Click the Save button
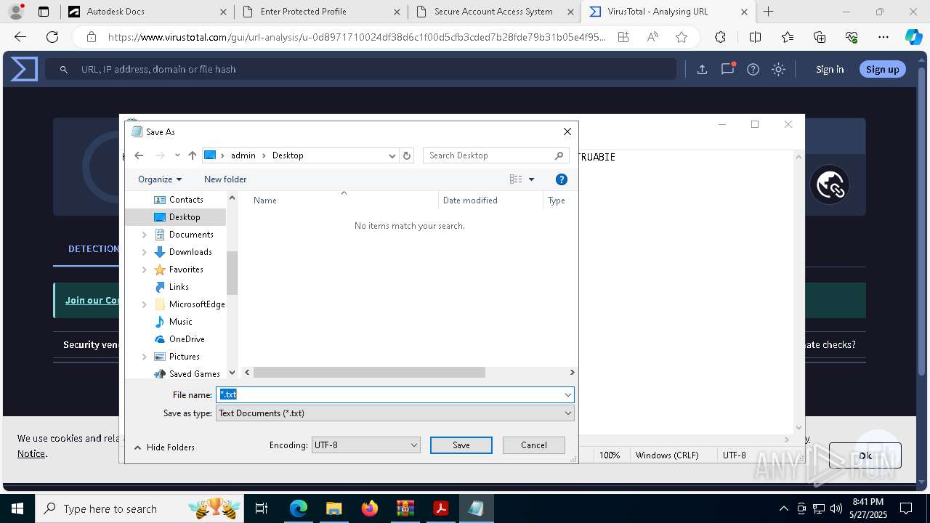930x523 pixels. [x=461, y=445]
